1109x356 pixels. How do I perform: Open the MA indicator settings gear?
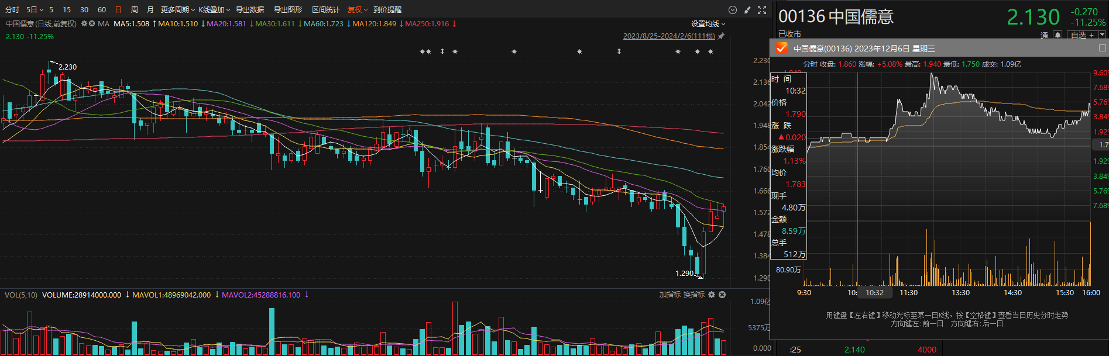coord(84,24)
